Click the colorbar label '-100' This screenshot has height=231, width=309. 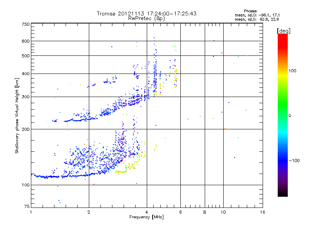(x=294, y=161)
